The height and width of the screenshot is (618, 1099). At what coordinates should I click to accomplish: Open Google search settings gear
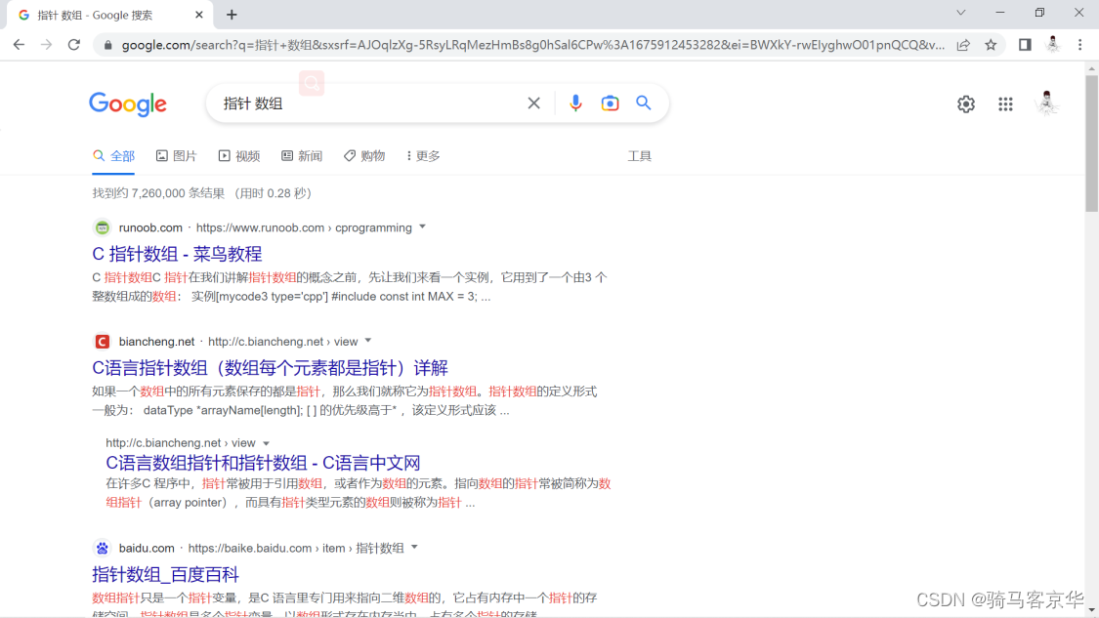(x=966, y=103)
